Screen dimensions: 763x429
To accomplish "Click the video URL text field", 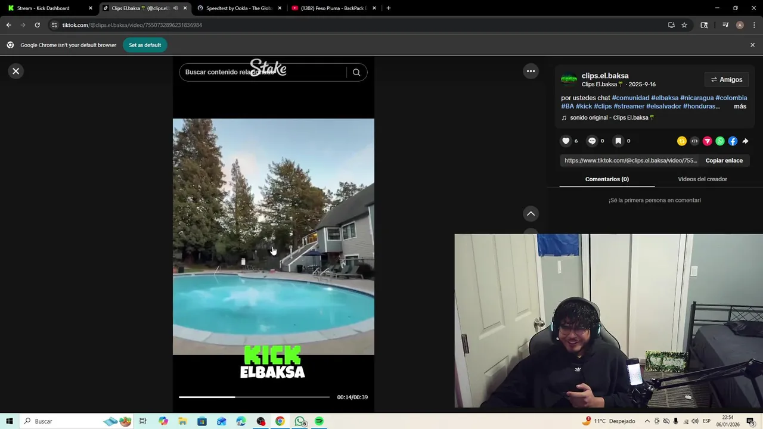I will (x=631, y=160).
